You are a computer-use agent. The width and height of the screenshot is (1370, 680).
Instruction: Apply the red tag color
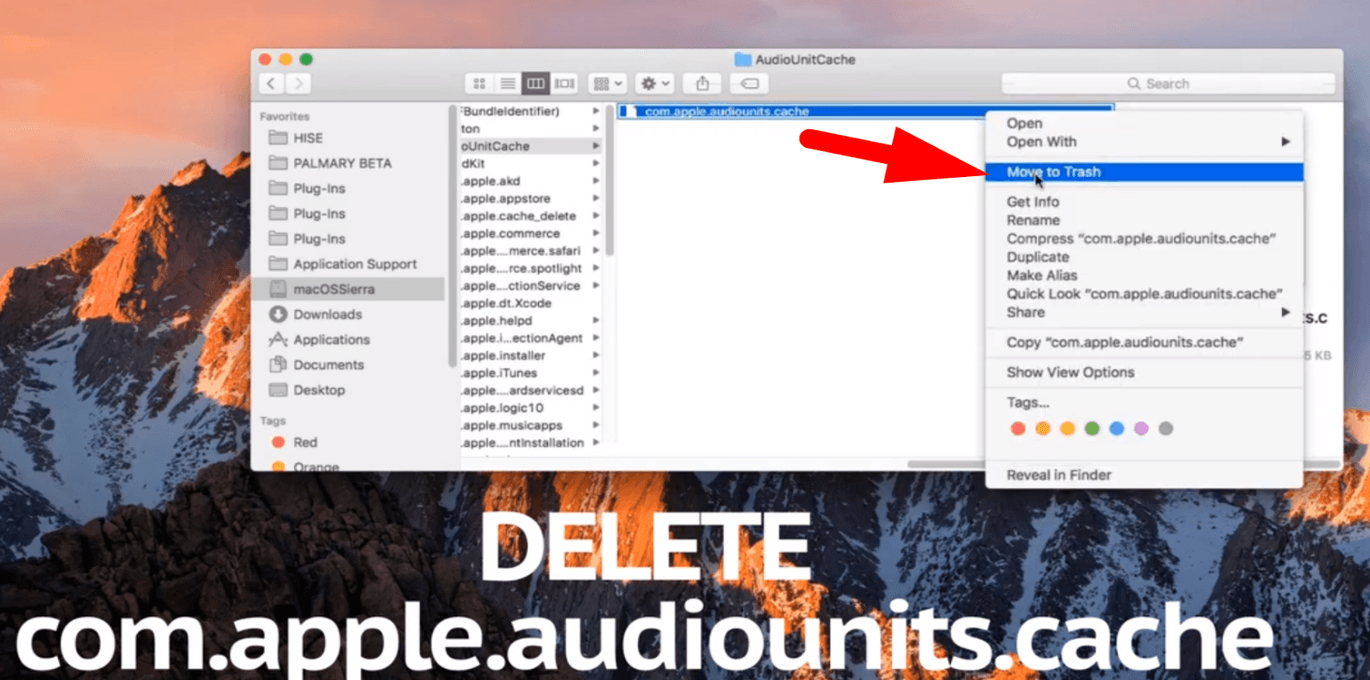click(x=1019, y=429)
